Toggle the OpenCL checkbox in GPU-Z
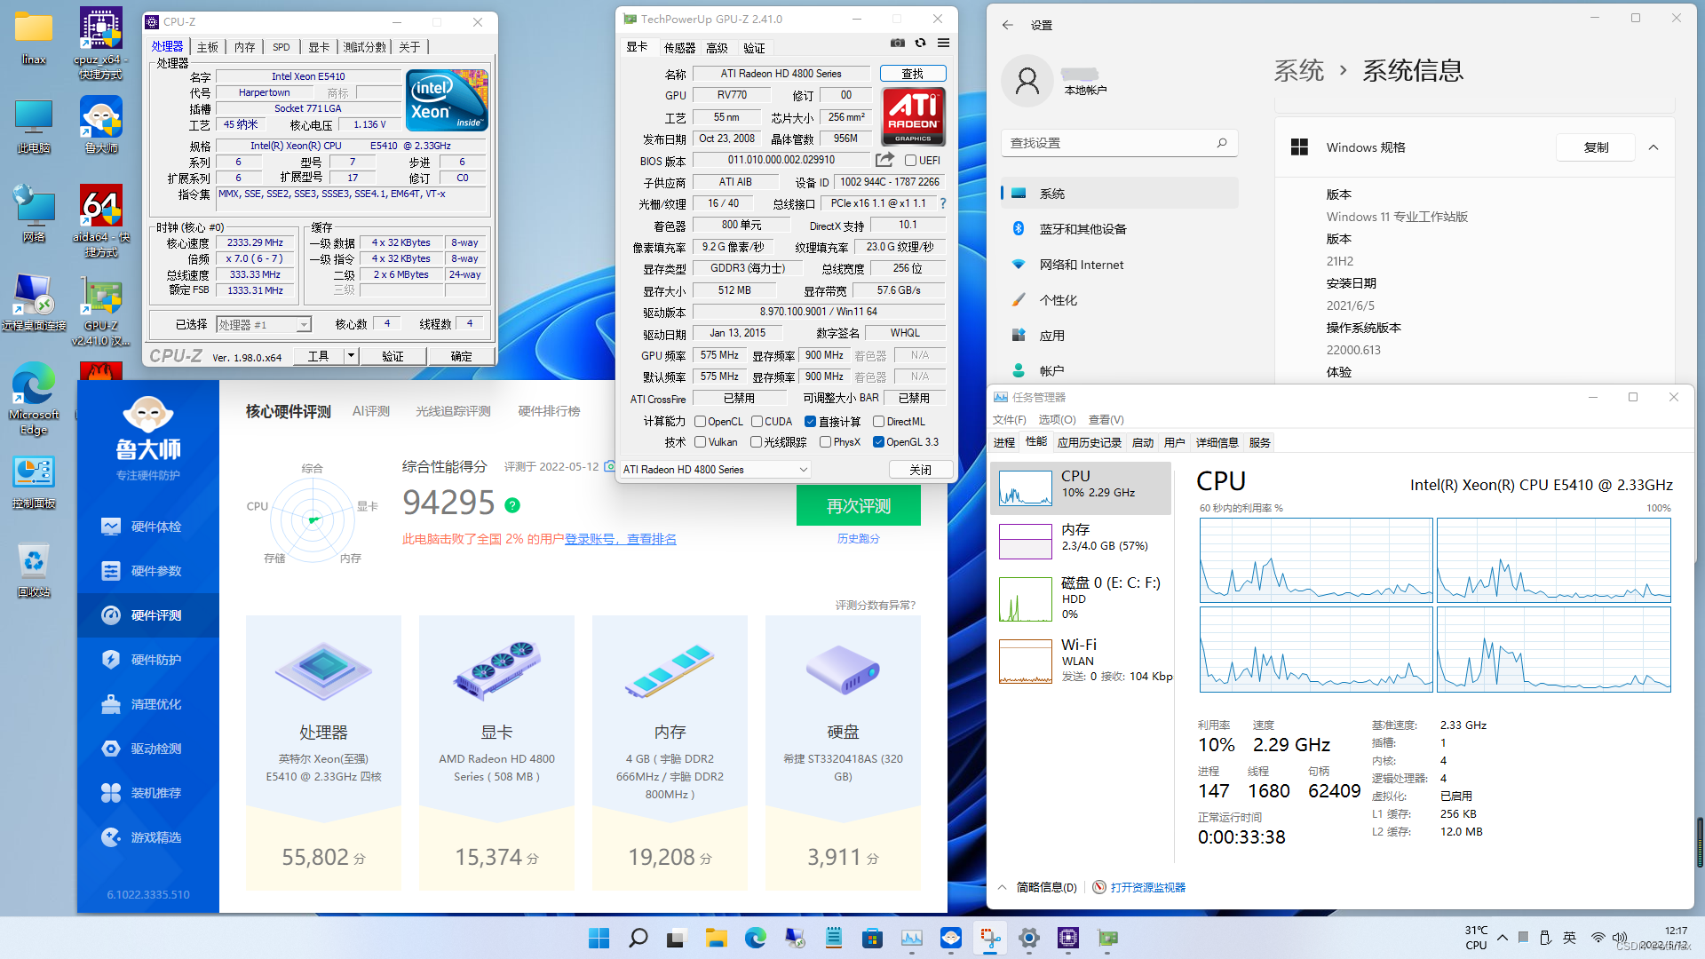Image resolution: width=1705 pixels, height=959 pixels. (x=701, y=422)
